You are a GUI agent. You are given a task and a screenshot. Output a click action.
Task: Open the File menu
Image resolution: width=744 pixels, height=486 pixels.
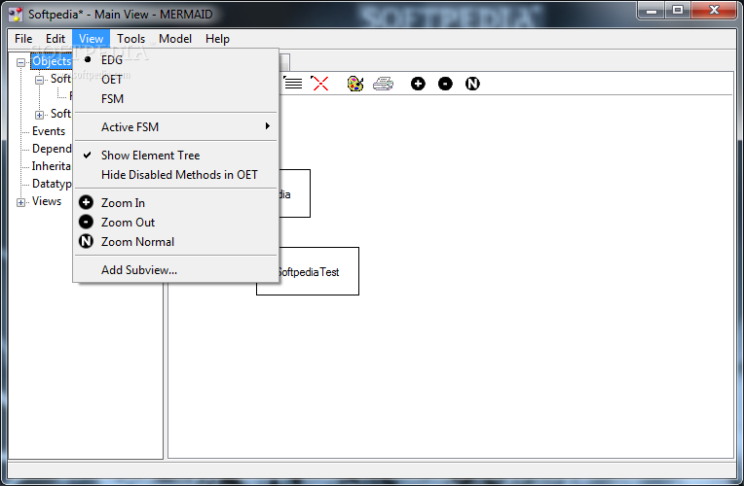pos(23,39)
